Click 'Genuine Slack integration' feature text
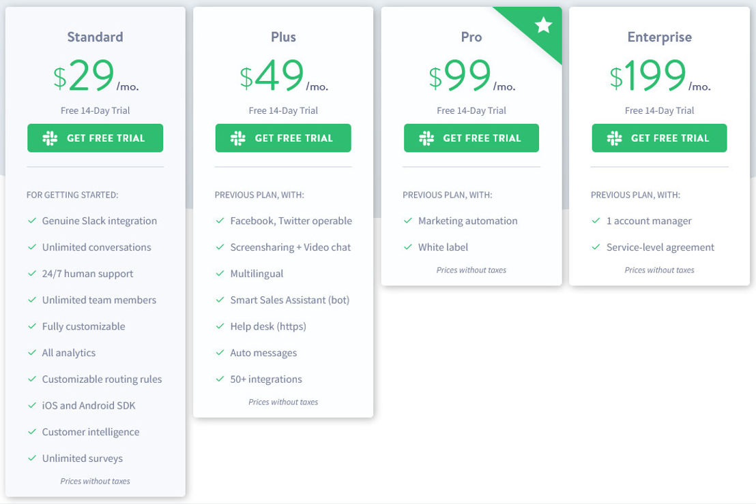Viewport: 756px width, 504px height. click(100, 221)
